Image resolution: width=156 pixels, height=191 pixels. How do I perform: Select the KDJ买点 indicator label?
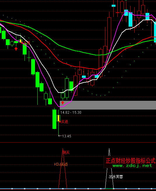click(x=61, y=164)
